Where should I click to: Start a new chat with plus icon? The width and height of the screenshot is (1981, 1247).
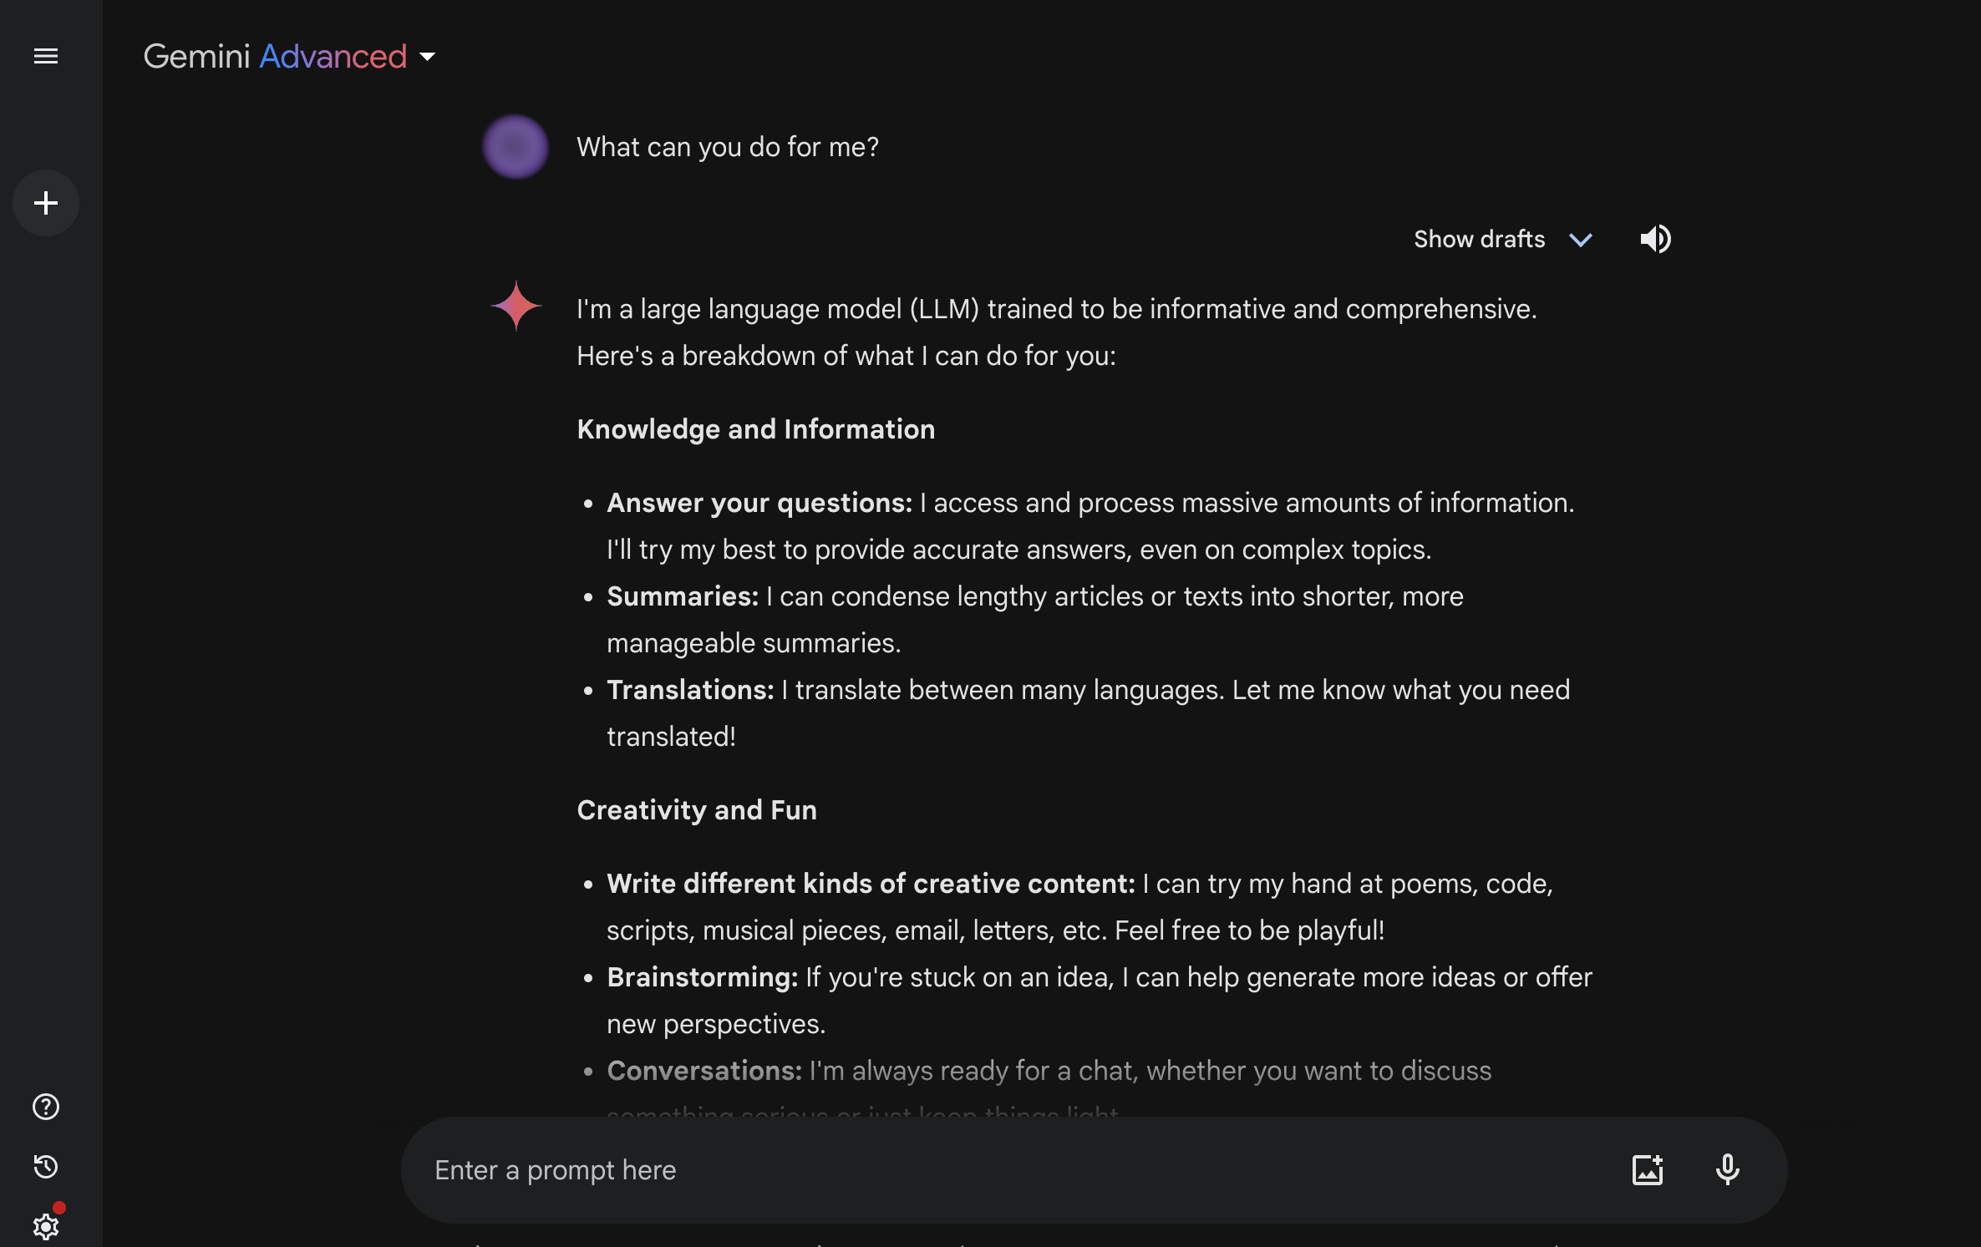(x=46, y=203)
